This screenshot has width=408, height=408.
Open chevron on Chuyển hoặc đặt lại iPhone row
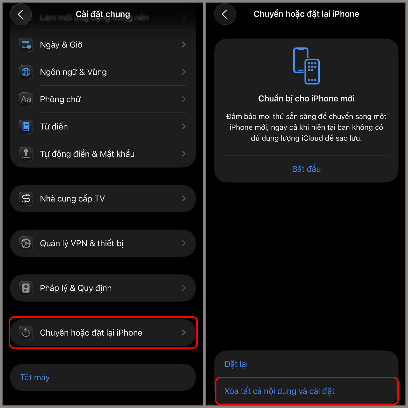[184, 332]
